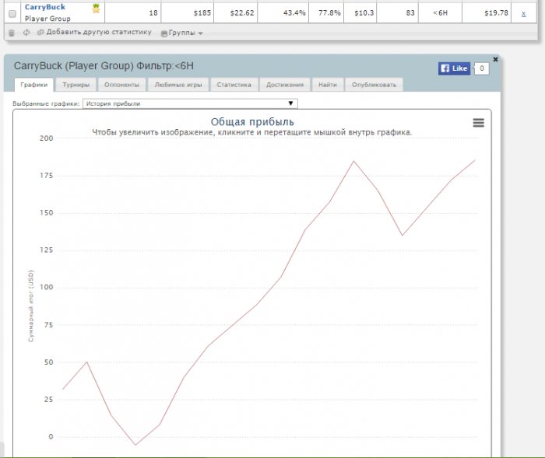Switch to the 'Турниры' tab

point(76,85)
